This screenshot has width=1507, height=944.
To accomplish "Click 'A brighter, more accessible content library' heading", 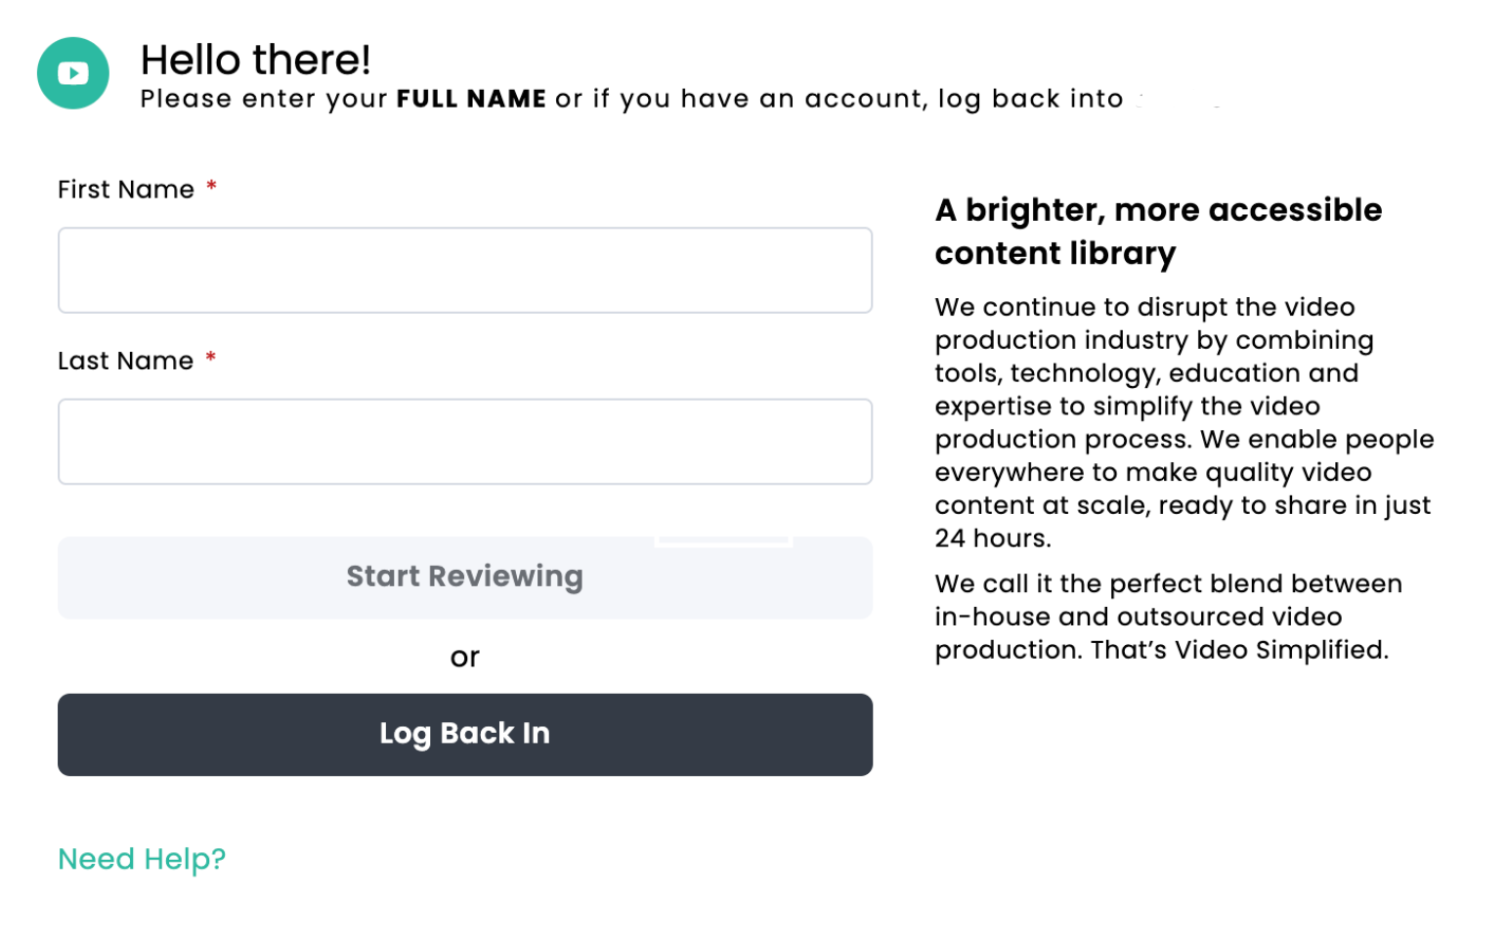I will pos(1158,232).
